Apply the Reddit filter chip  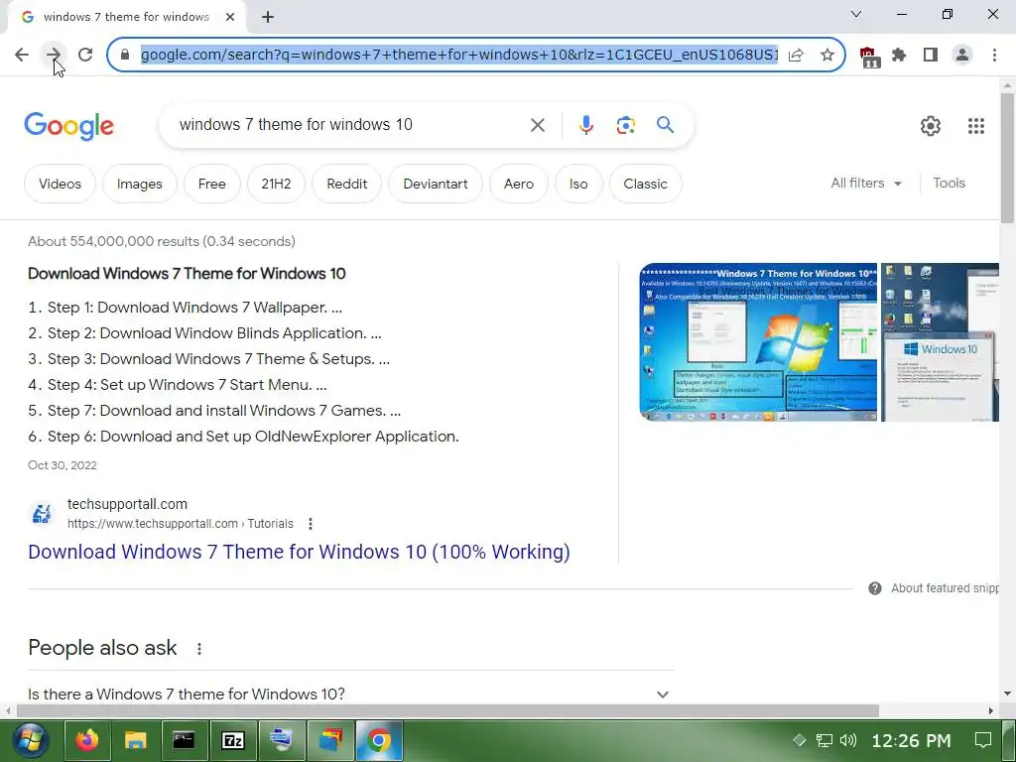[346, 184]
